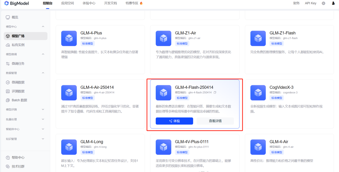Switch to the 控制台 tab
This screenshot has height=172, width=339.
point(48,3)
